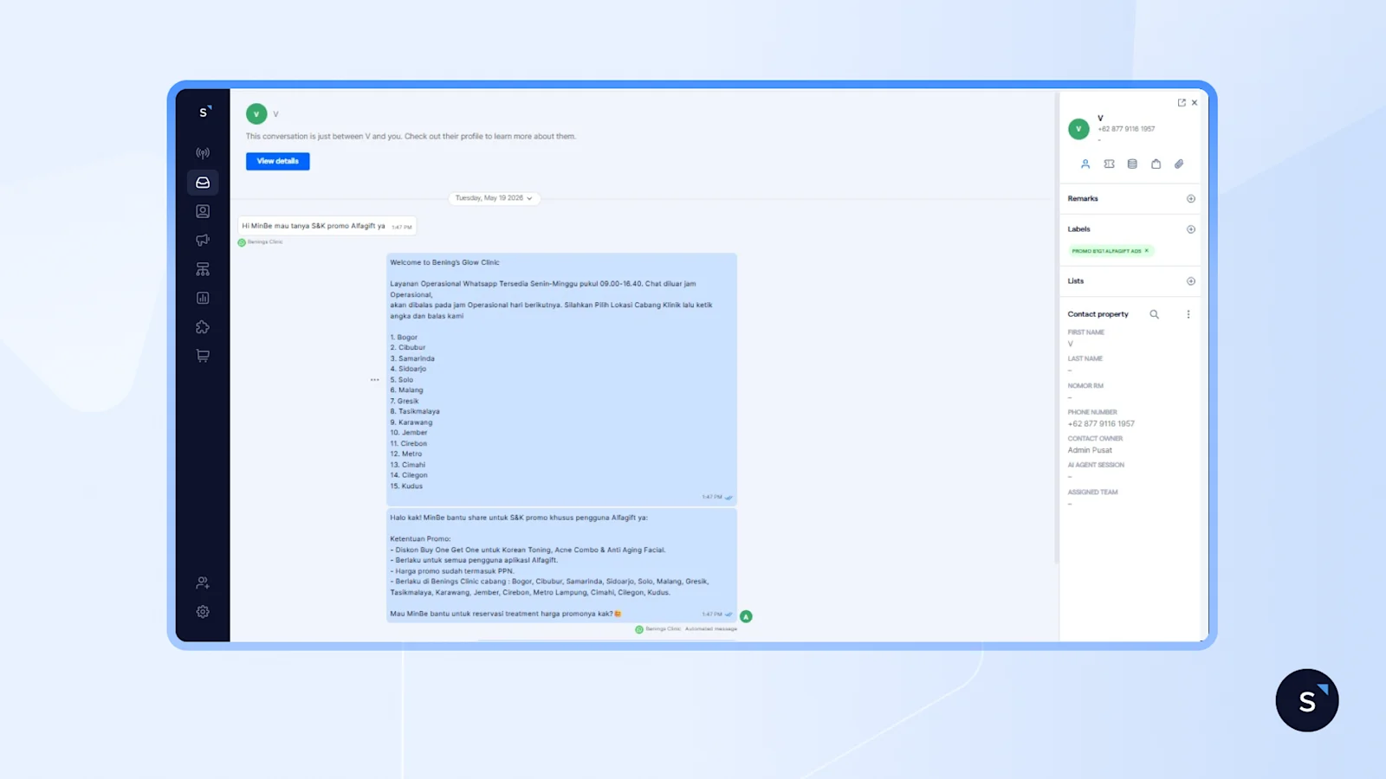This screenshot has height=779, width=1386.
Task: Open the Analytics bar-chart icon in sidebar
Action: 203,298
